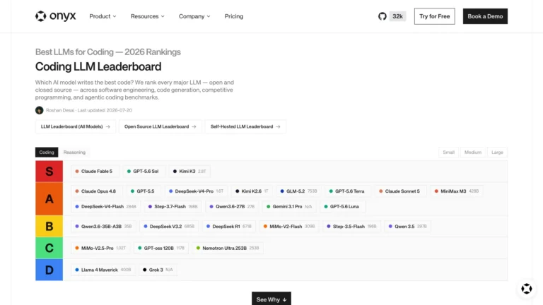Select the GLM-5.2 chip
Image resolution: width=543 pixels, height=305 pixels.
[298, 191]
